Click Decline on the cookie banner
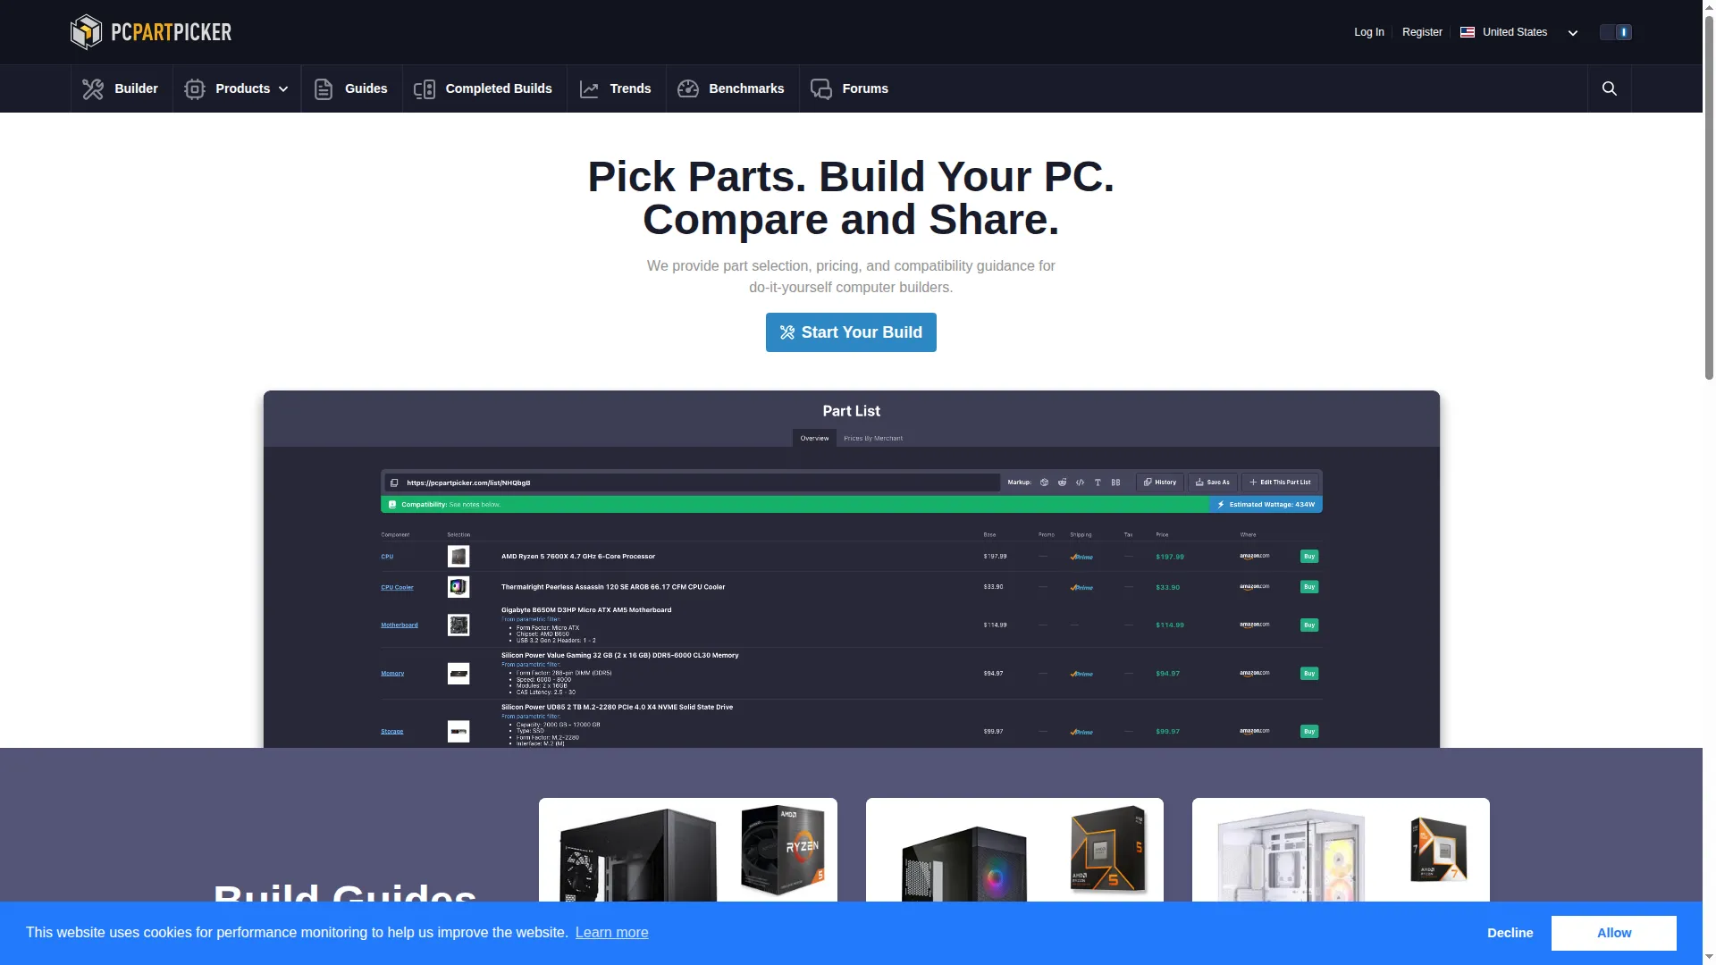The width and height of the screenshot is (1716, 965). click(x=1510, y=933)
